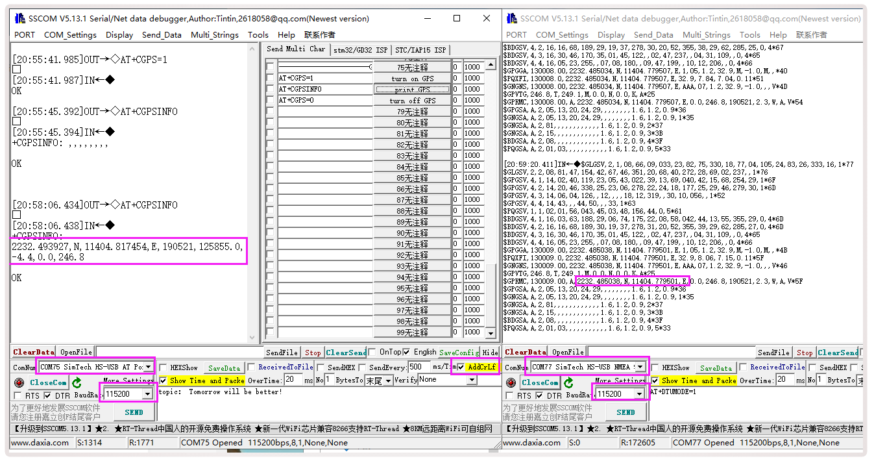874x461 pixels.
Task: Open Send_Data menu in left window
Action: click(162, 34)
